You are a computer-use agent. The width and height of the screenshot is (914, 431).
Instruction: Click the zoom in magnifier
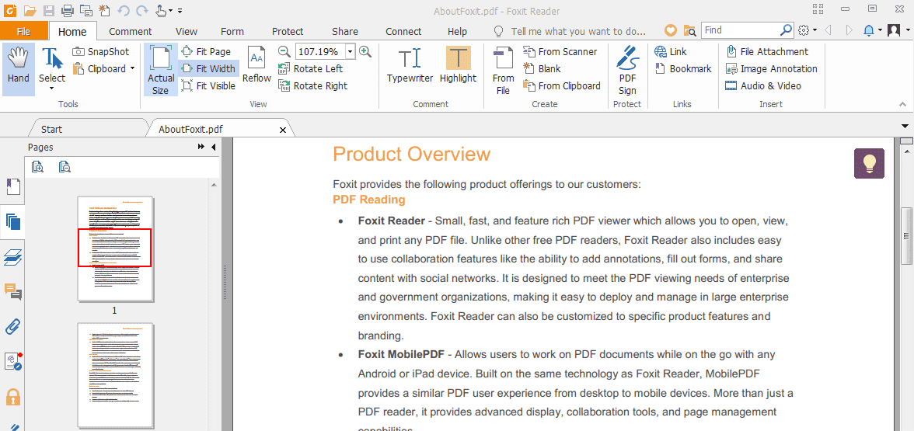tap(365, 51)
